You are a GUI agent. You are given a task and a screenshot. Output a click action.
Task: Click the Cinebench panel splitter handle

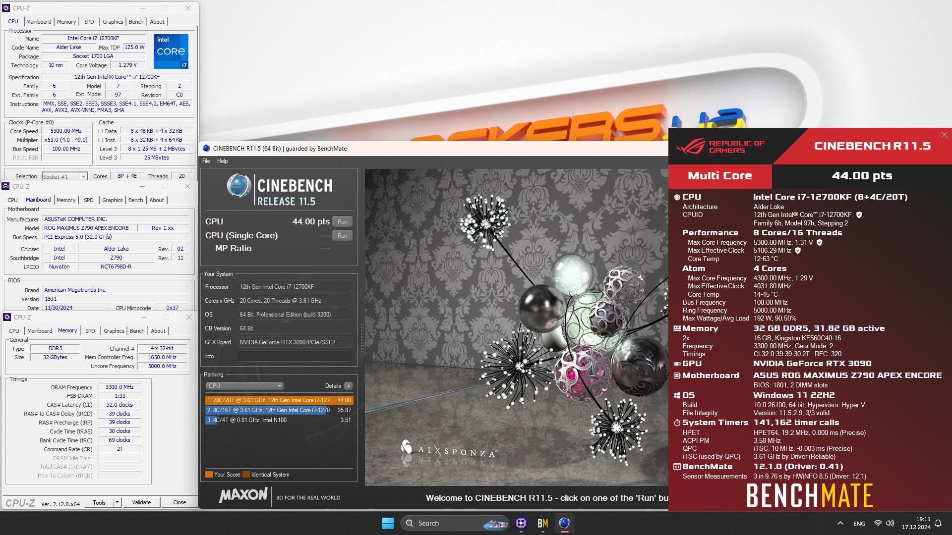click(x=361, y=337)
